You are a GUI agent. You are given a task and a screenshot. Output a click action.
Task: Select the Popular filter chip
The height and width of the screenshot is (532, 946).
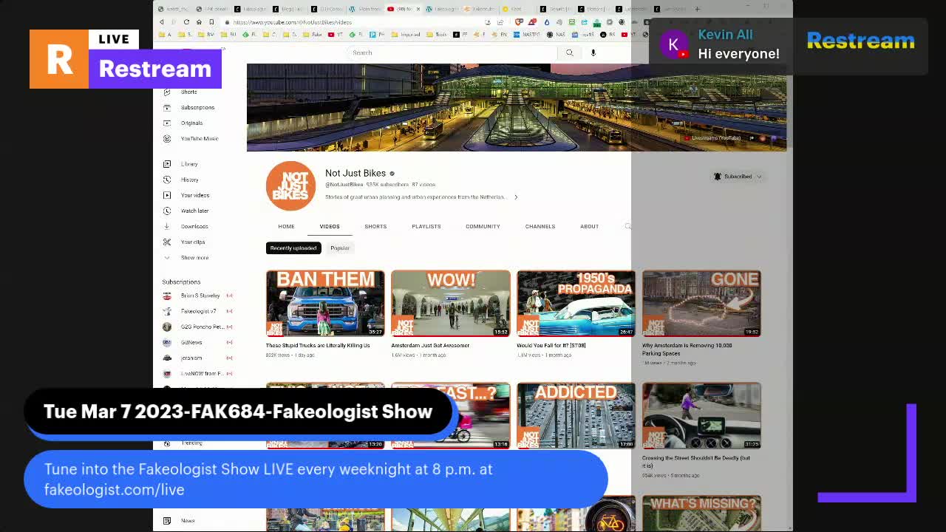340,248
